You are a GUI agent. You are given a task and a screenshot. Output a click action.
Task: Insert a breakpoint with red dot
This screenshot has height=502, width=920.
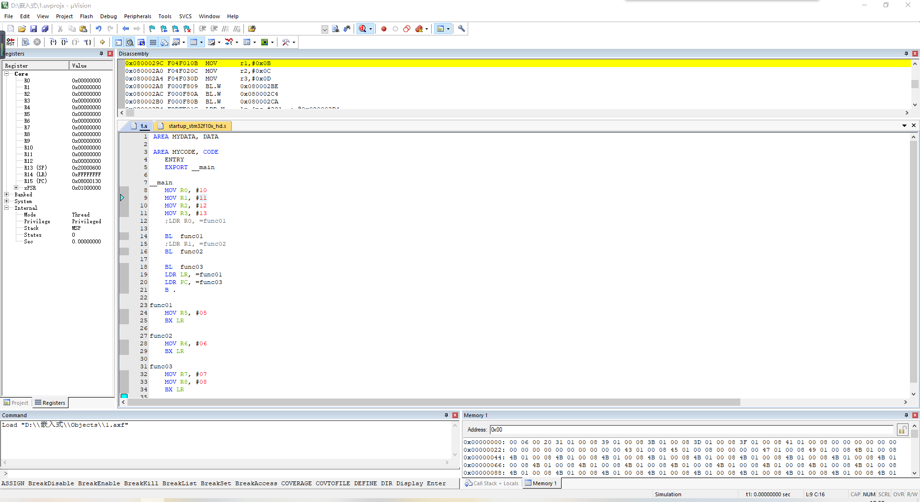(x=384, y=29)
